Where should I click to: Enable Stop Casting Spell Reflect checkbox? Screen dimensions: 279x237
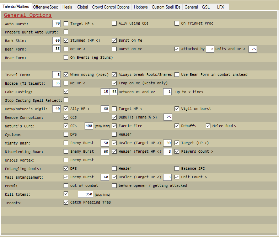point(66,100)
